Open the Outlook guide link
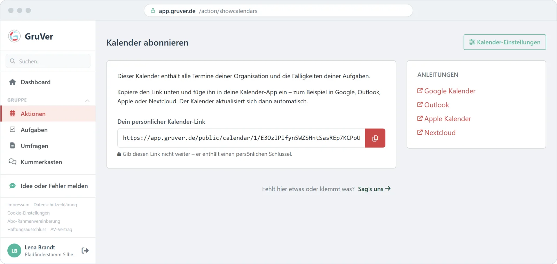Viewport: 557px width, 264px height. click(433, 105)
